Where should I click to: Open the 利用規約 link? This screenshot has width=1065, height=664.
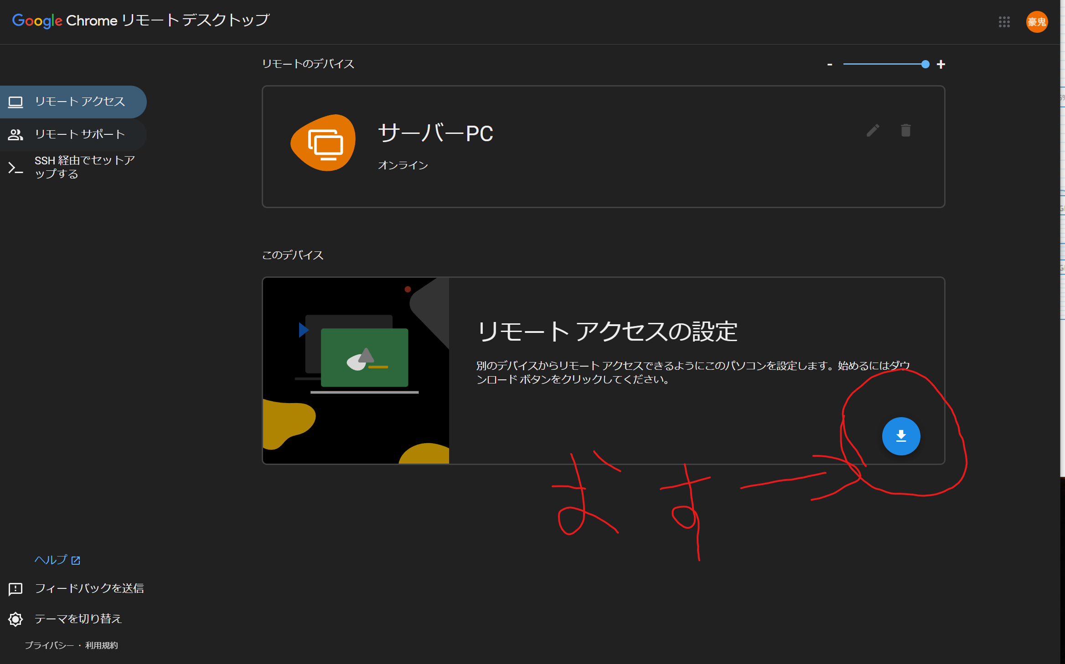(x=101, y=645)
